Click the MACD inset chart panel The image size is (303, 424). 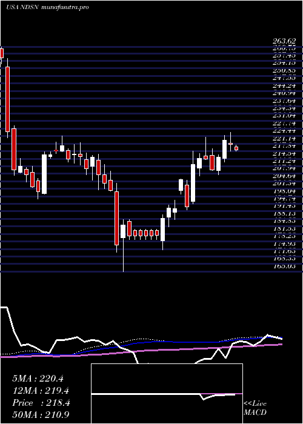point(167,394)
